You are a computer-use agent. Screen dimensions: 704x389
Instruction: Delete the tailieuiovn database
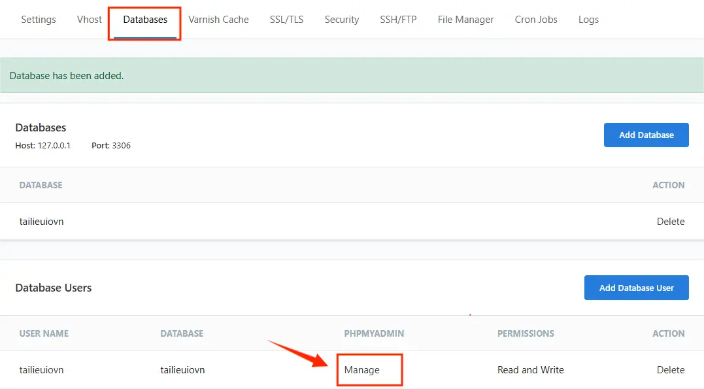point(671,221)
